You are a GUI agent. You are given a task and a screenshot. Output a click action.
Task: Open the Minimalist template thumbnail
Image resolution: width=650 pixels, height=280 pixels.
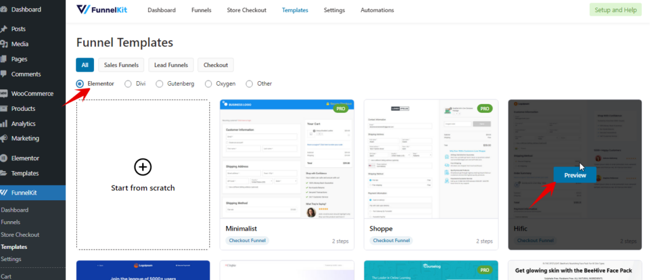(287, 159)
